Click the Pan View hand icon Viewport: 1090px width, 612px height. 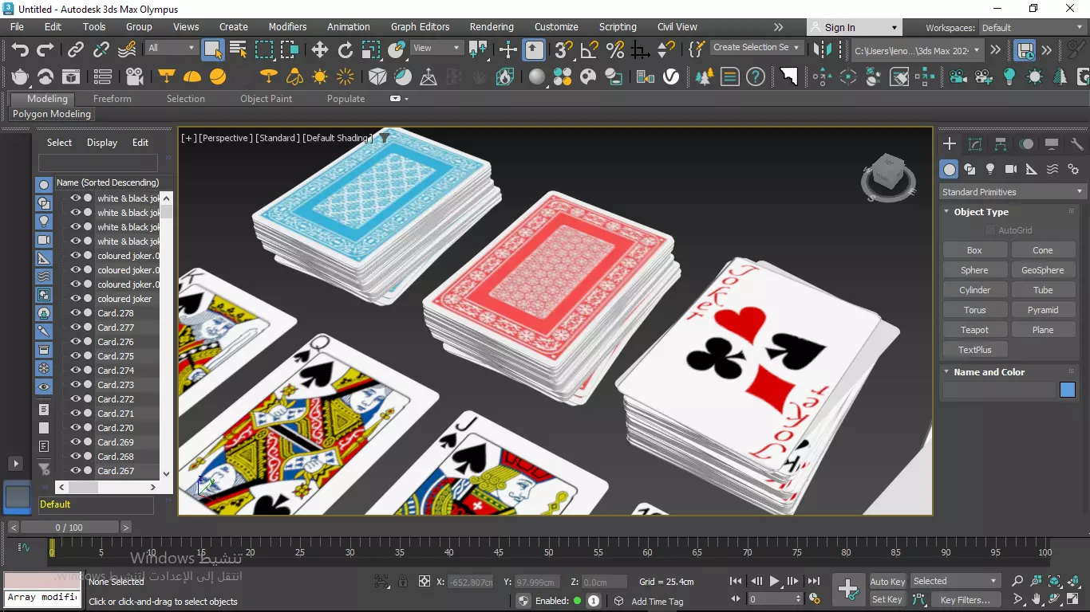pos(1036,599)
